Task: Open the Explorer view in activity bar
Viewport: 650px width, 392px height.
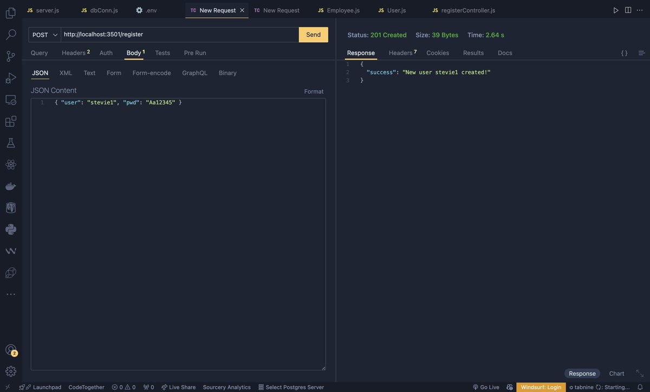Action: tap(10, 13)
